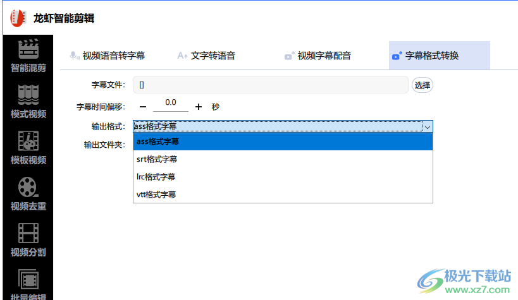
Task: Switch to the 视频字幕配音 tab
Action: coord(318,56)
